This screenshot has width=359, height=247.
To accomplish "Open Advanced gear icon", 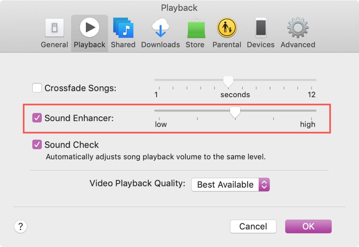I will point(298,28).
